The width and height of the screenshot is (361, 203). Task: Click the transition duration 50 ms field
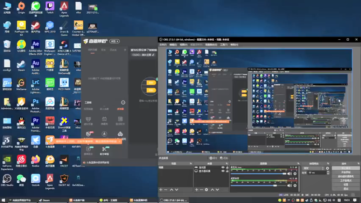317,173
